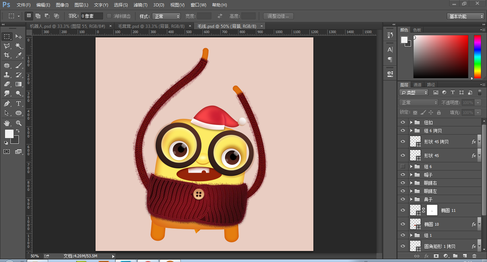Image resolution: width=487 pixels, height=262 pixels.
Task: Hide the 眼睛右 group
Action: (x=403, y=183)
